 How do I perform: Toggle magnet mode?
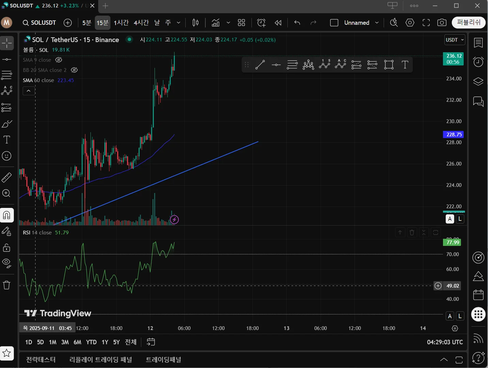7,215
